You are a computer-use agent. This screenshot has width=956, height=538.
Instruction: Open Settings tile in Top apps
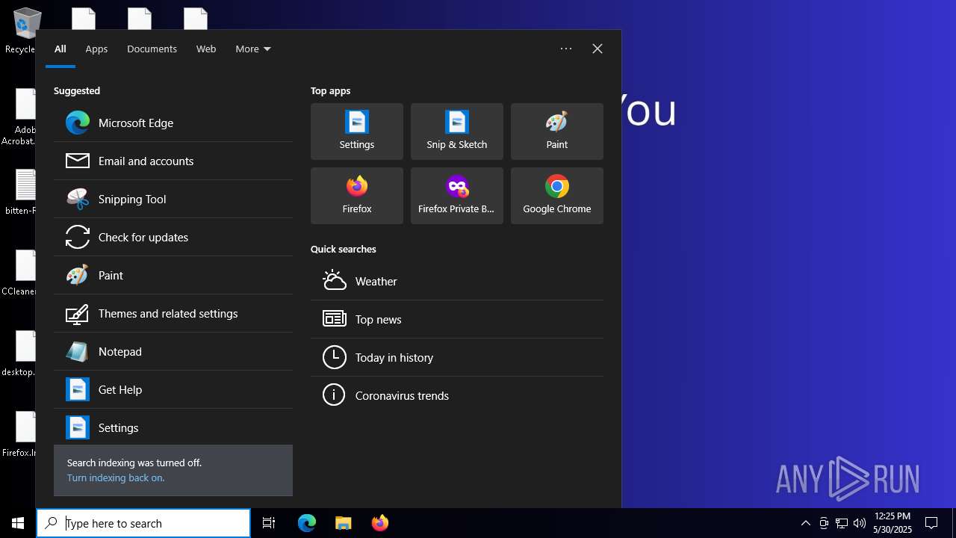(357, 132)
